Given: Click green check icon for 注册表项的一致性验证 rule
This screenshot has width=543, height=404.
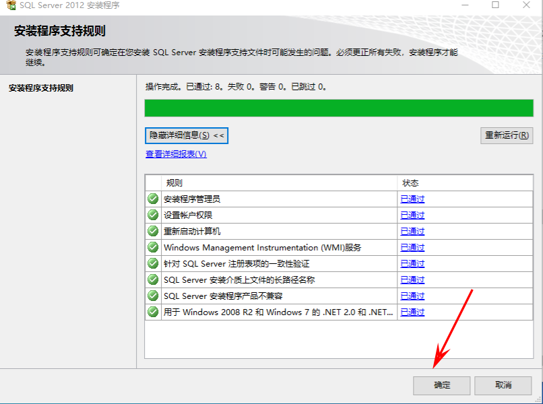Looking at the screenshot, I should [x=153, y=263].
